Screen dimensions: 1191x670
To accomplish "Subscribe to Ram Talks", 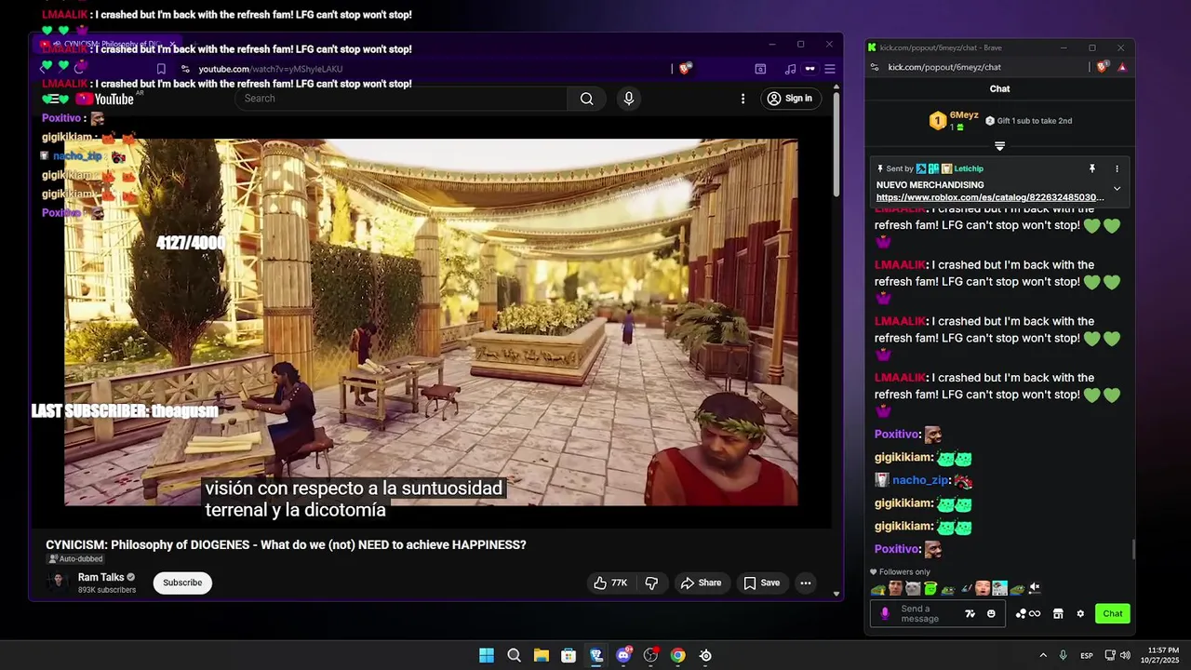I will pyautogui.click(x=182, y=583).
